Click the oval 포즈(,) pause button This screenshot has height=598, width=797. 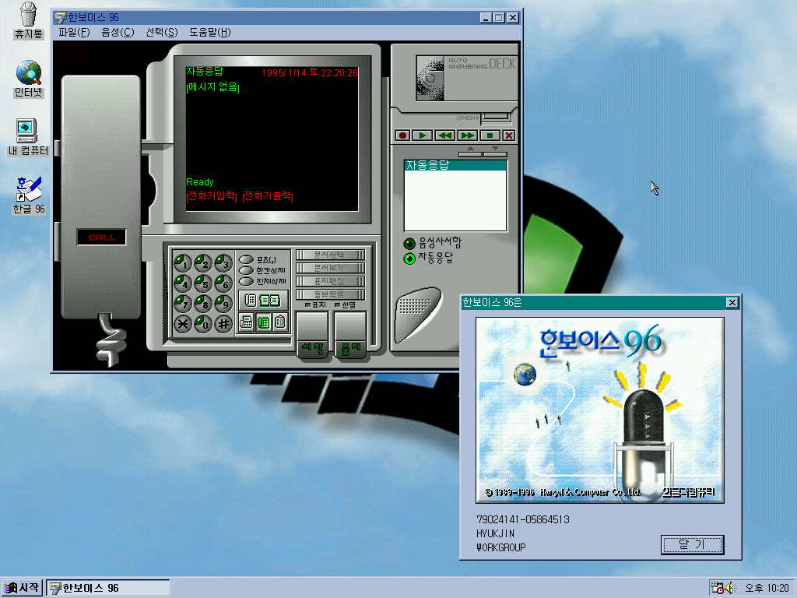coord(246,260)
